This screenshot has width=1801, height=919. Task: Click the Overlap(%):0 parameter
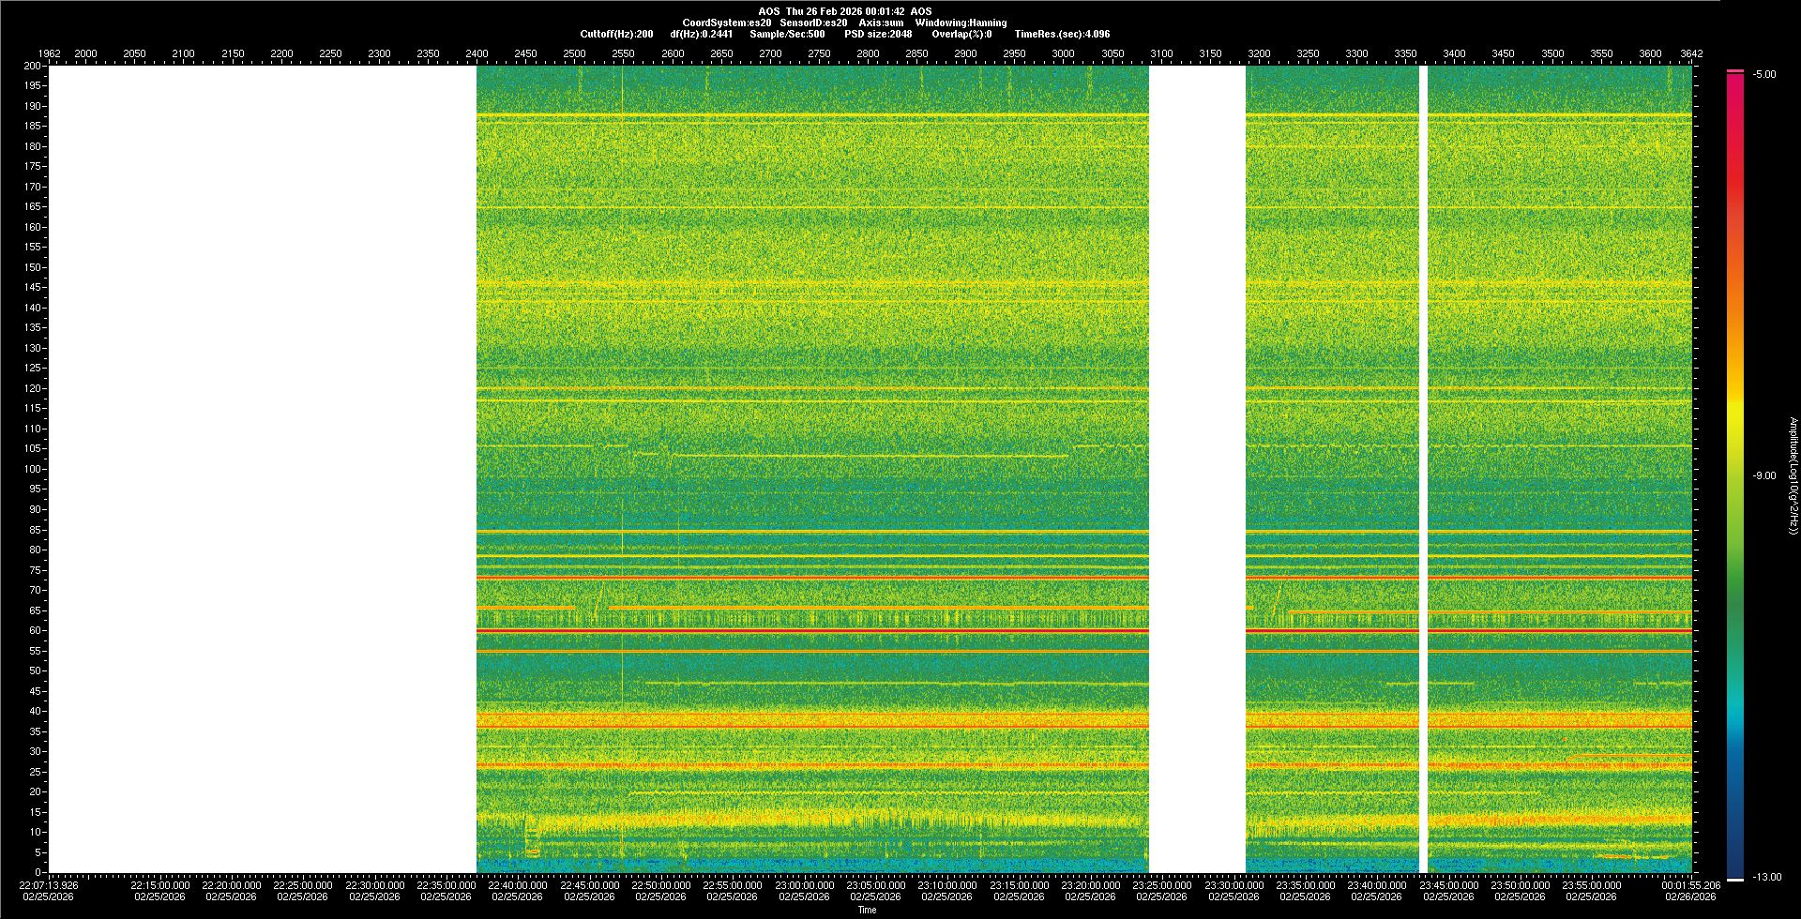click(961, 34)
